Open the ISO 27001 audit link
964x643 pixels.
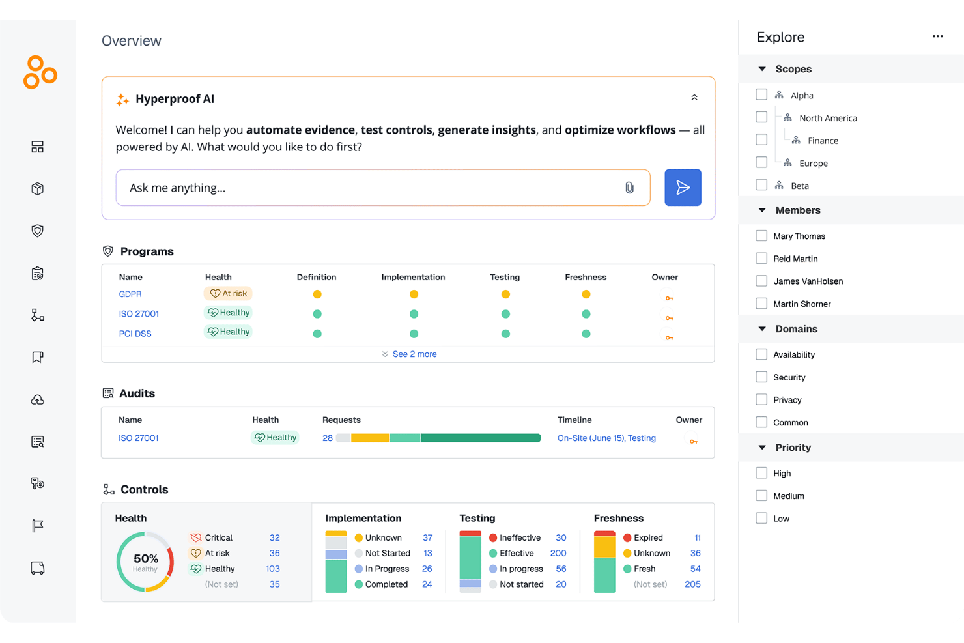coord(139,438)
